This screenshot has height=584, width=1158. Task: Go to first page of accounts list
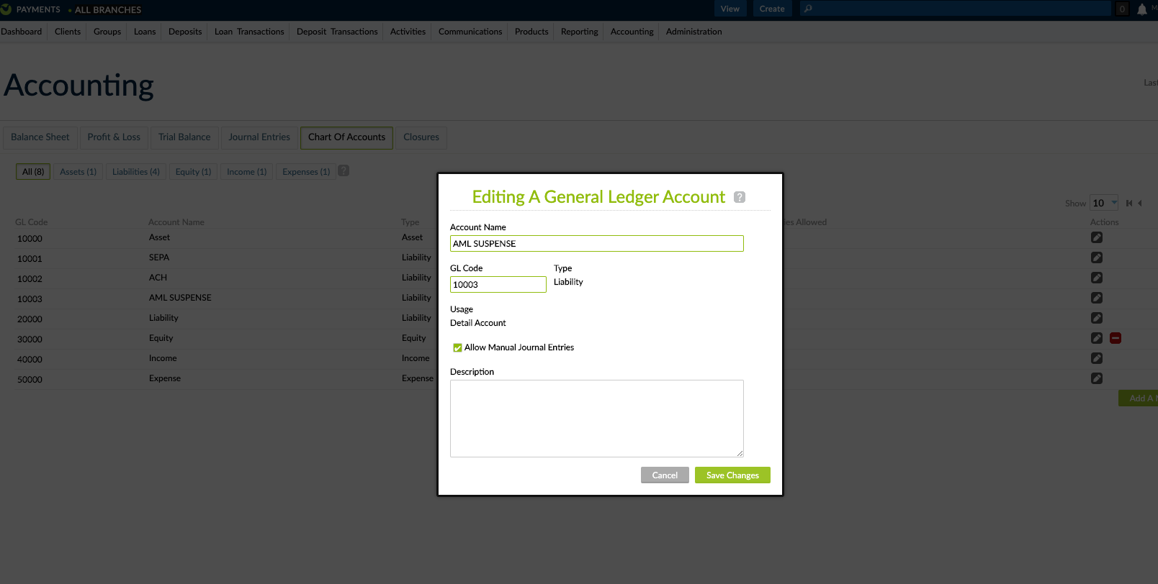(1129, 204)
